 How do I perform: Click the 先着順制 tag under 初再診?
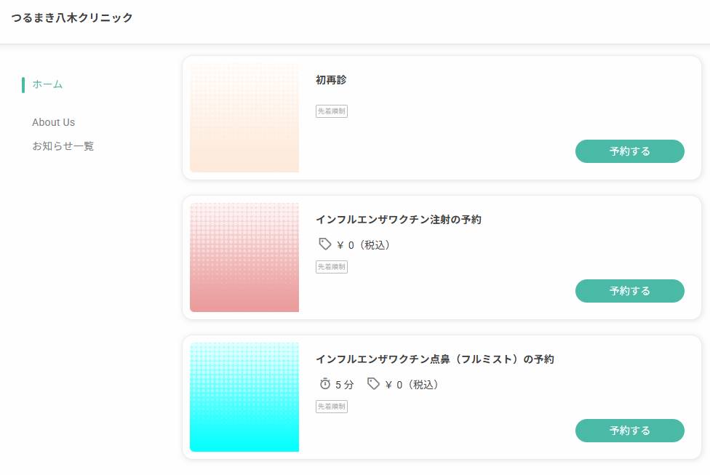click(x=332, y=111)
